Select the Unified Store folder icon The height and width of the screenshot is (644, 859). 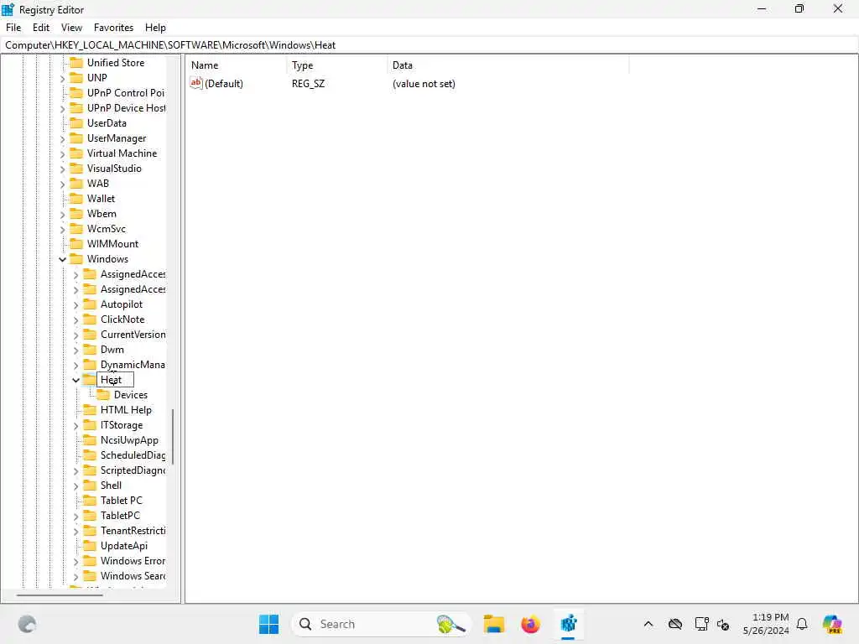76,62
